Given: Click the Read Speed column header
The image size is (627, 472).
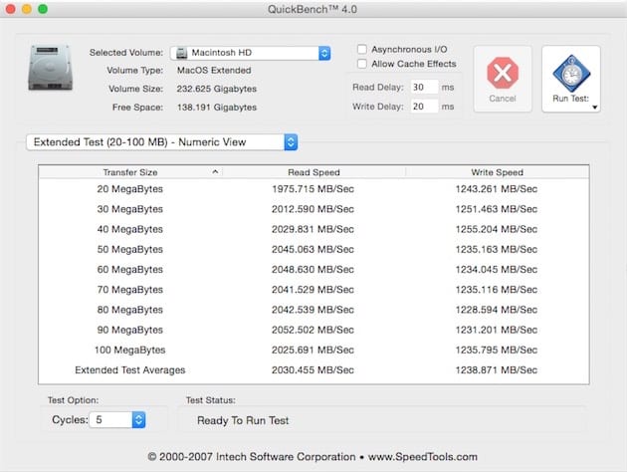Looking at the screenshot, I should [x=313, y=172].
